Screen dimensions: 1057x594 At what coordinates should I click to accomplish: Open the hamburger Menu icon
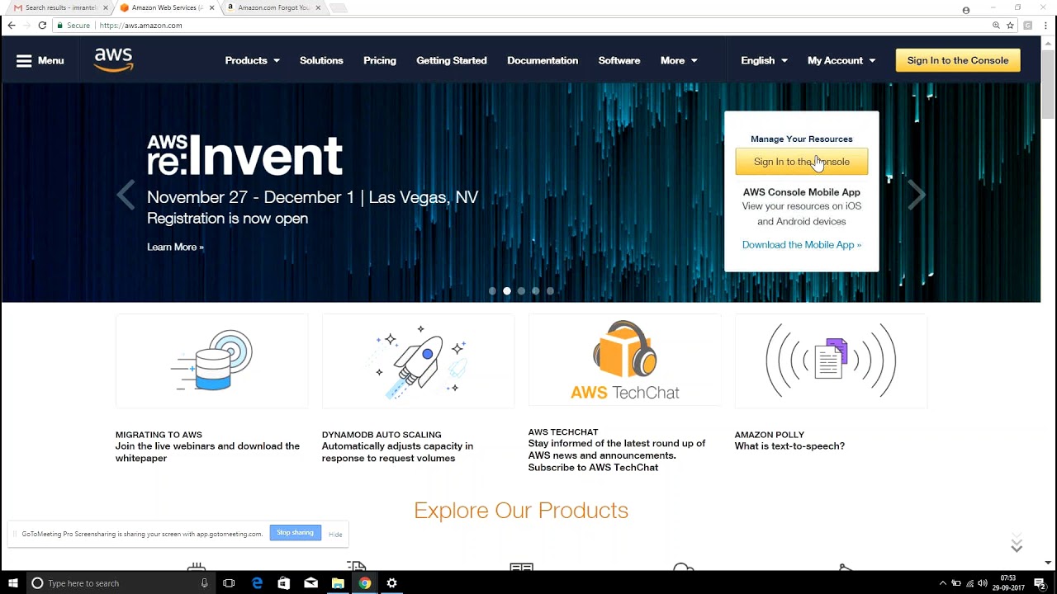24,60
